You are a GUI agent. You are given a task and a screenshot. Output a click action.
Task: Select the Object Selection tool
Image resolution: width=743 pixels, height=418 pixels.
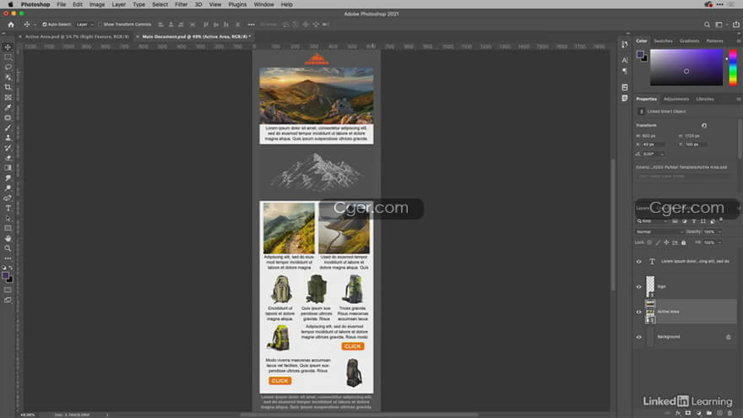tap(8, 77)
